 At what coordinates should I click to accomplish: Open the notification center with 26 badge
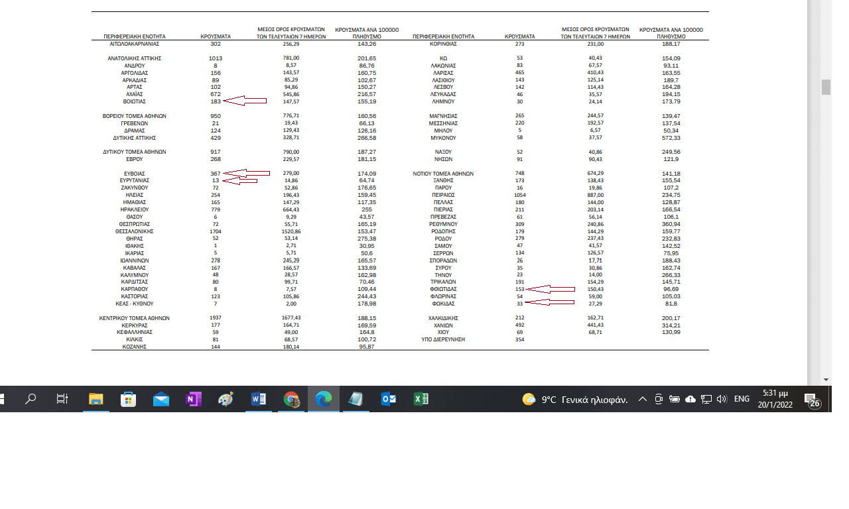click(x=811, y=400)
